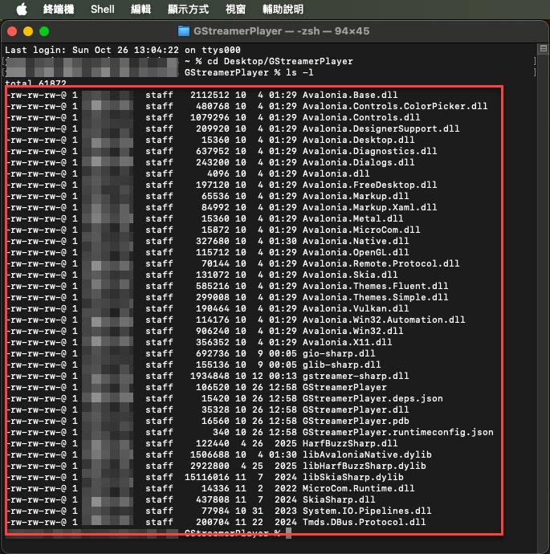Open the Apple menu
Screen dimensions: 550x554
pyautogui.click(x=21, y=10)
